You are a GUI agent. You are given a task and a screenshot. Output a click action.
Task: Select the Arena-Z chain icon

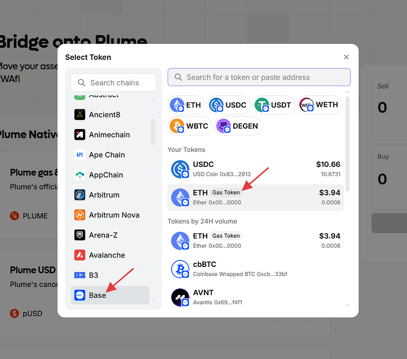80,235
